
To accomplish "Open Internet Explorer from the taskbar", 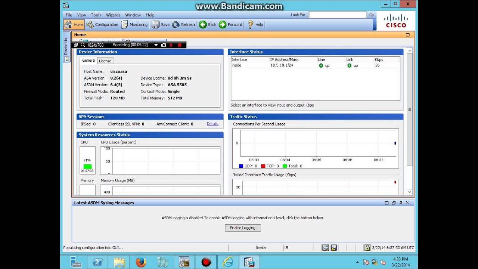I will (227, 262).
